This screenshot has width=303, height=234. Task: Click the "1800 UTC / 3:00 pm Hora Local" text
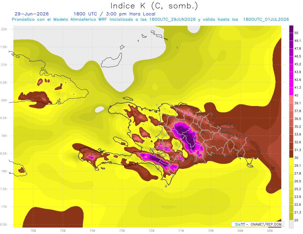point(114,14)
